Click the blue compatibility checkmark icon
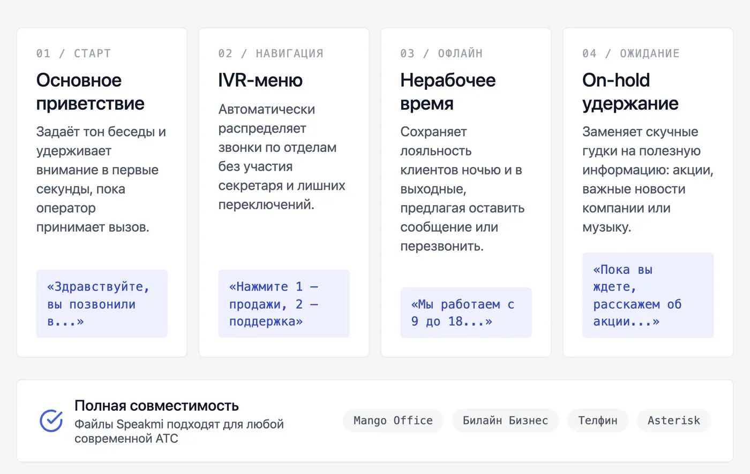 coord(51,421)
